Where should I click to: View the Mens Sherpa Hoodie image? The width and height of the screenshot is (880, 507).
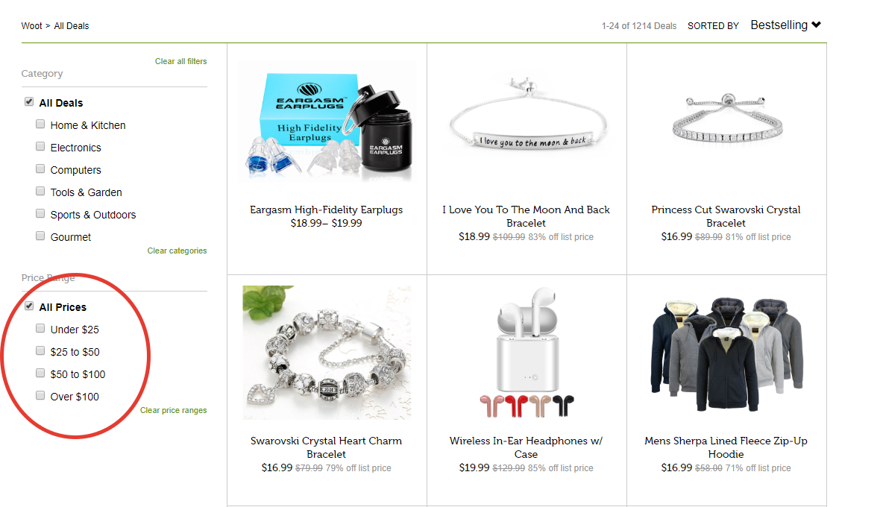click(x=727, y=353)
